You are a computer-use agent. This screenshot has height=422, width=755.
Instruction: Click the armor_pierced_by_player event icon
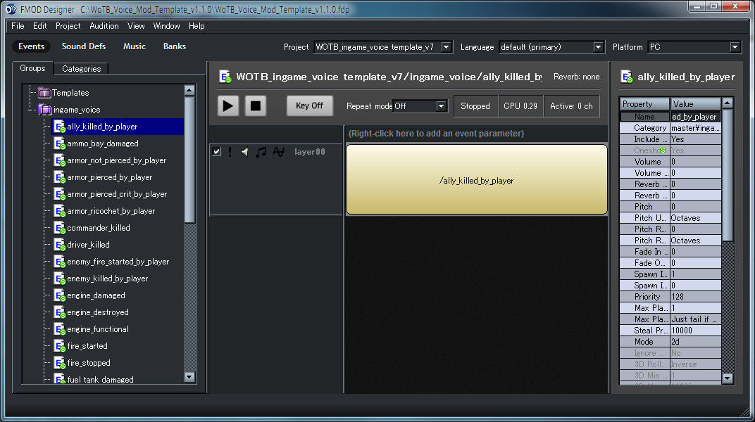(60, 177)
